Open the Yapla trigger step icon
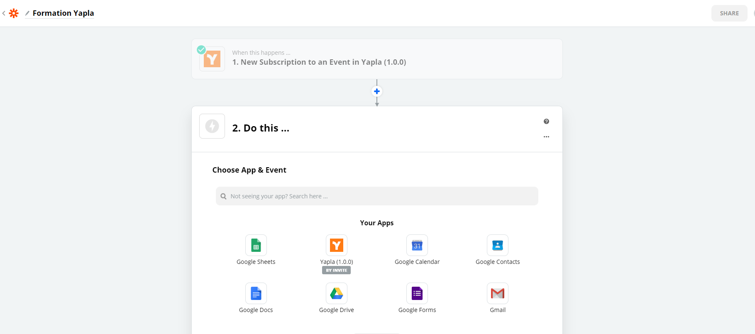The height and width of the screenshot is (334, 755). 212,59
